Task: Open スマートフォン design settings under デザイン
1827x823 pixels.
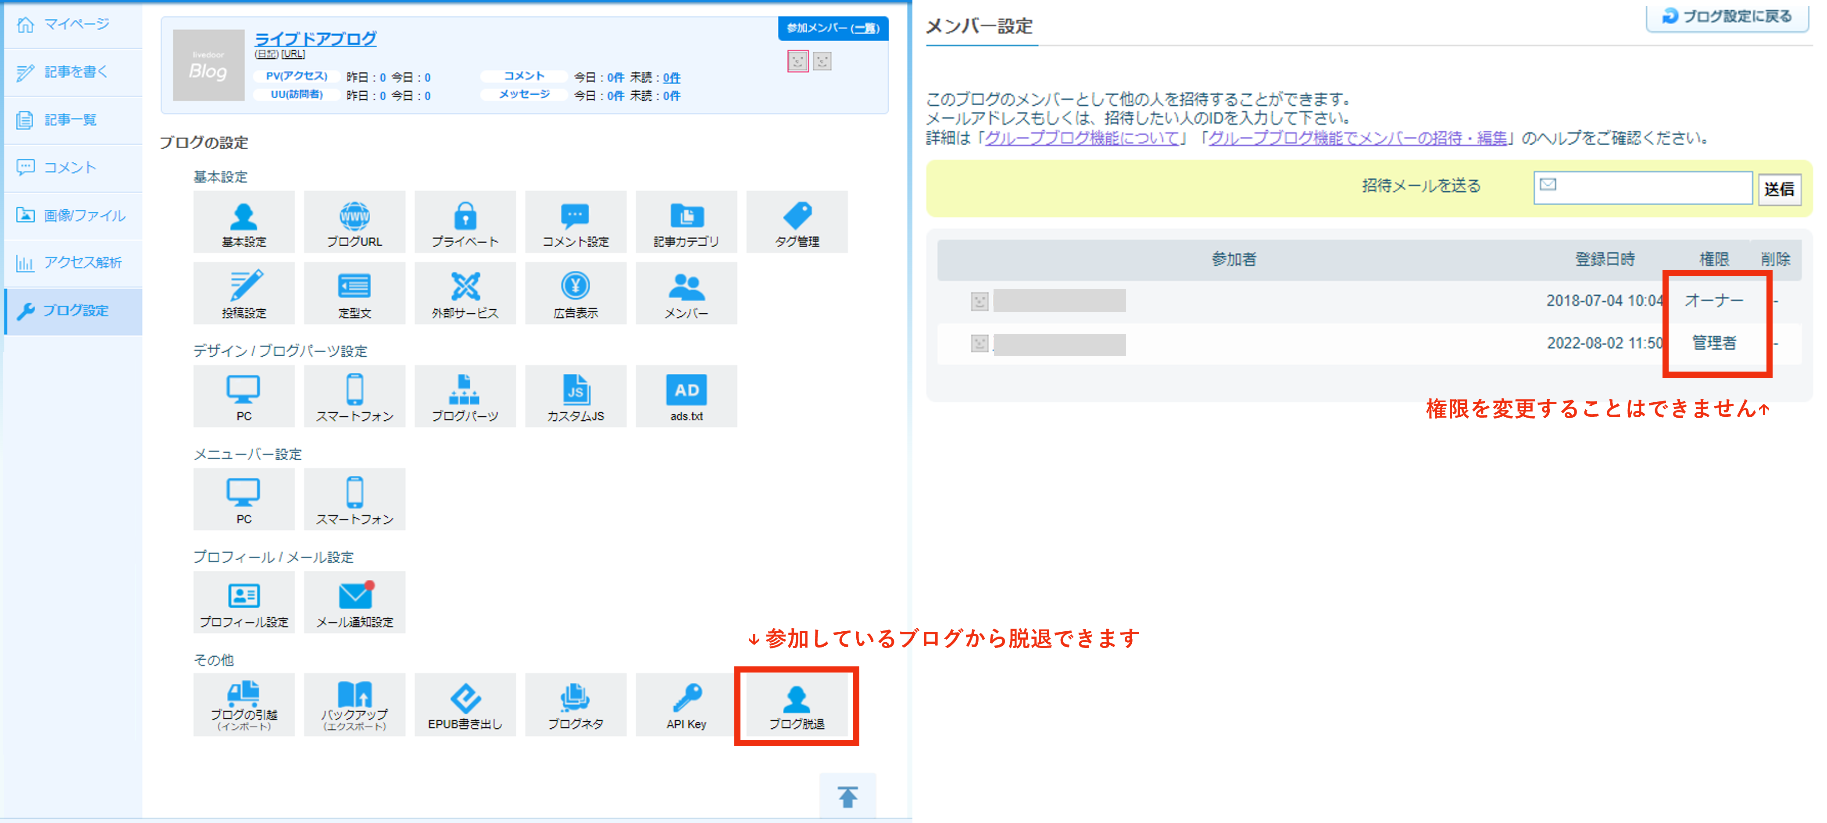Action: tap(354, 396)
